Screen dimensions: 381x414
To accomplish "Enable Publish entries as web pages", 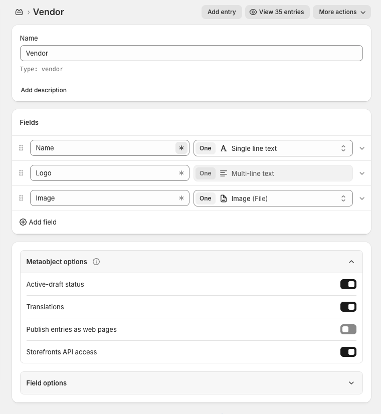I will (348, 329).
